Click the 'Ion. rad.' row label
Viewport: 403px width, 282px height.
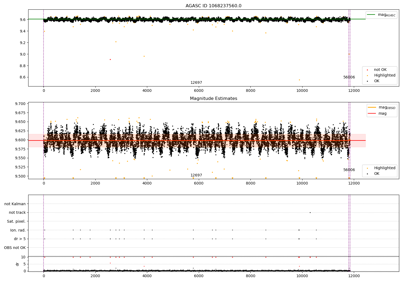18,230
